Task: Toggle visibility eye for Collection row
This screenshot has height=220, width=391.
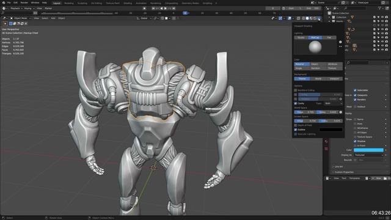Action: pos(382,17)
